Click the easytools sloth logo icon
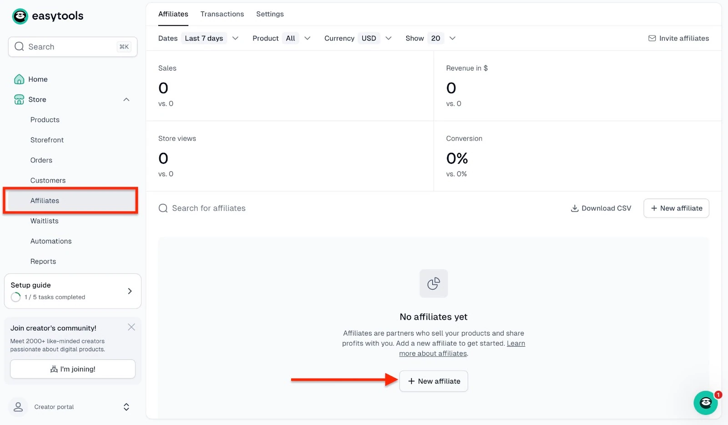The width and height of the screenshot is (728, 425). click(20, 16)
